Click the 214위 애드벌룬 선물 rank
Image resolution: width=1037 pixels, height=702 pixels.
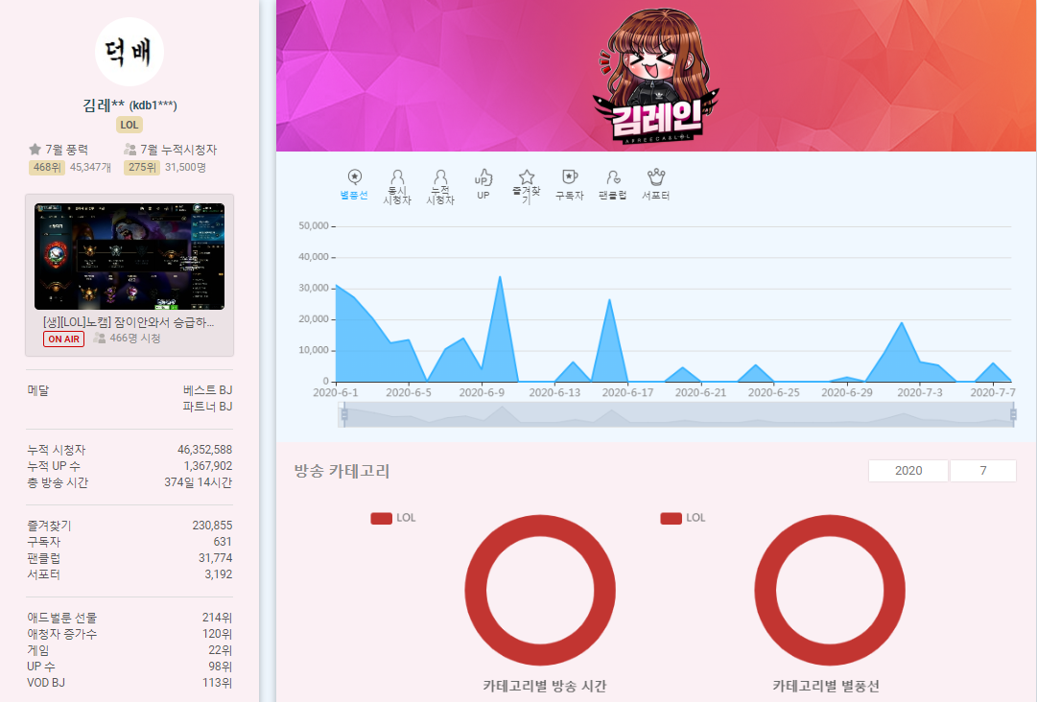pyautogui.click(x=218, y=618)
